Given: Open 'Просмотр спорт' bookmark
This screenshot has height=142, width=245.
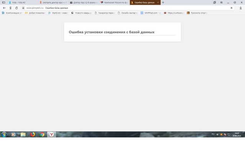Looking at the screenshot, I should [197, 13].
